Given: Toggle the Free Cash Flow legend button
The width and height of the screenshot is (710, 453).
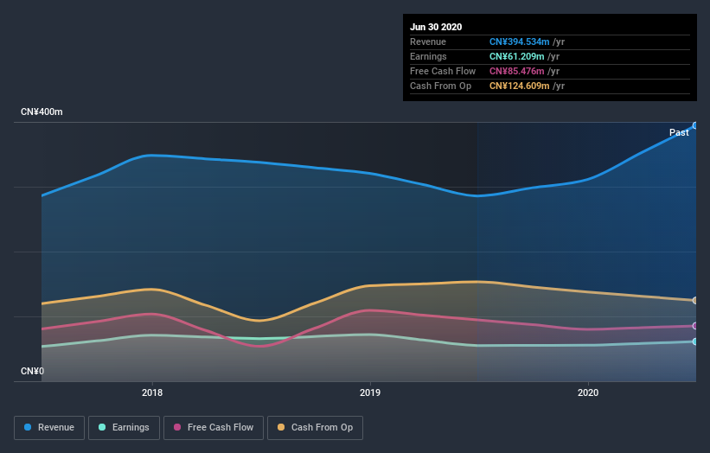Looking at the screenshot, I should (x=214, y=428).
